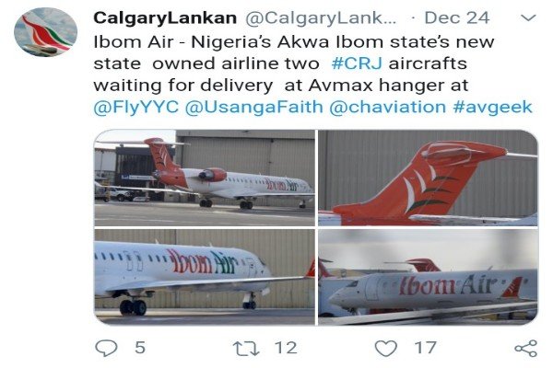Open the #CRJ hashtag link
This screenshot has height=368, width=553.
[357, 63]
